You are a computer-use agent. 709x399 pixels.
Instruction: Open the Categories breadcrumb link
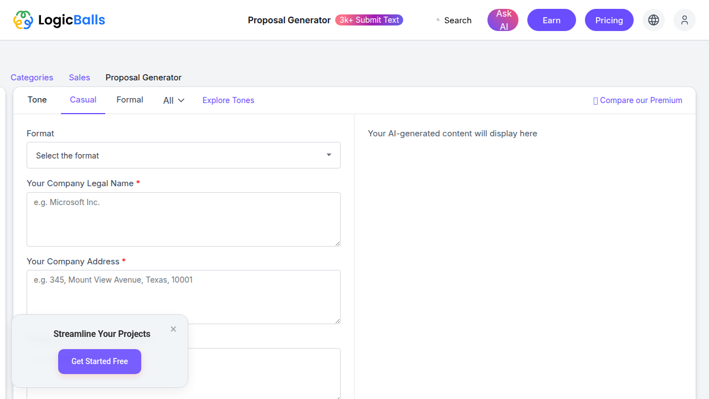click(x=32, y=78)
